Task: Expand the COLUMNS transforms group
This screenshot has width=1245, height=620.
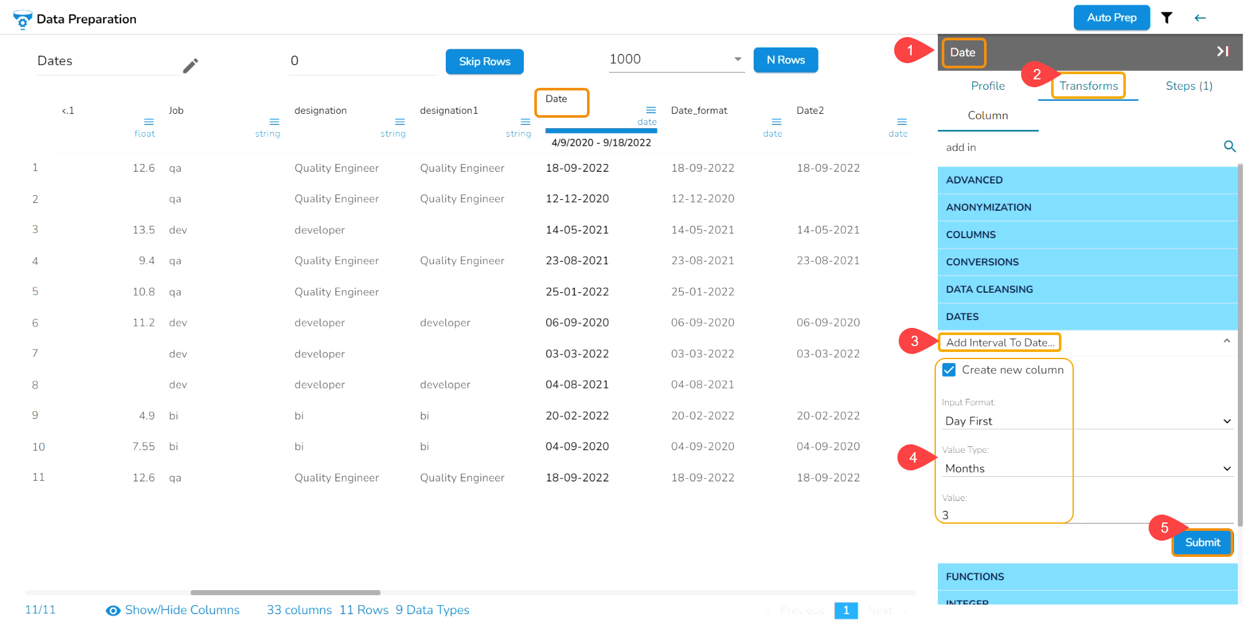Action: tap(1088, 235)
